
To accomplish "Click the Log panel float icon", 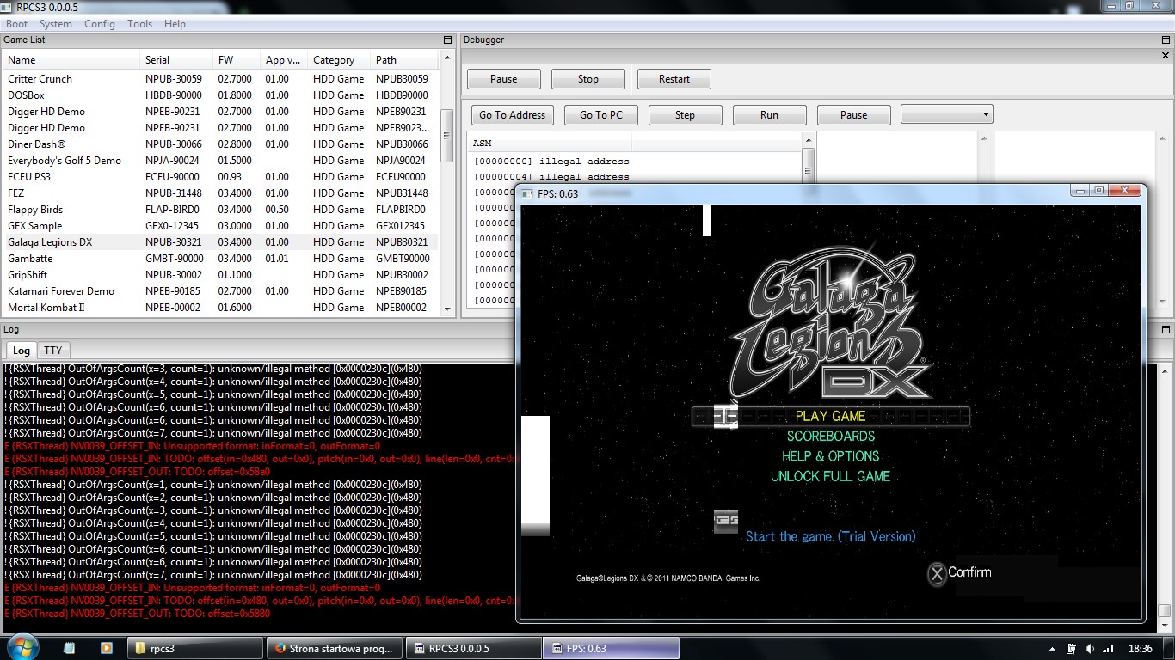I will (x=1166, y=330).
